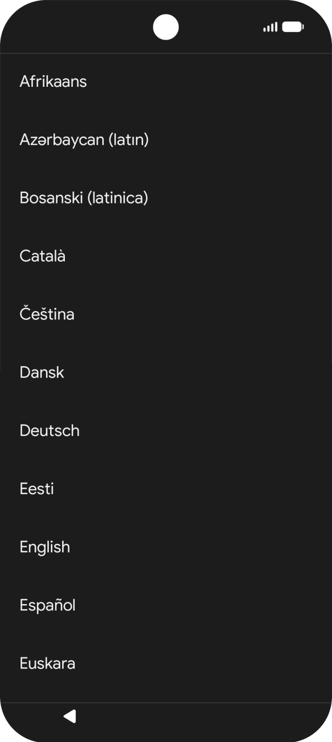Choose the Basque language entry
This screenshot has width=332, height=742.
47,664
